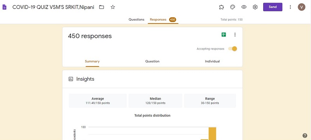Open form settings gear icon
The image size is (311, 140).
255,7
